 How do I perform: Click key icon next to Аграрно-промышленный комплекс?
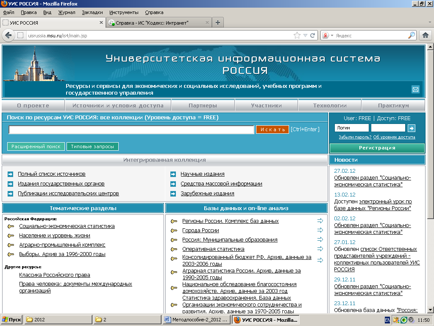click(11, 245)
